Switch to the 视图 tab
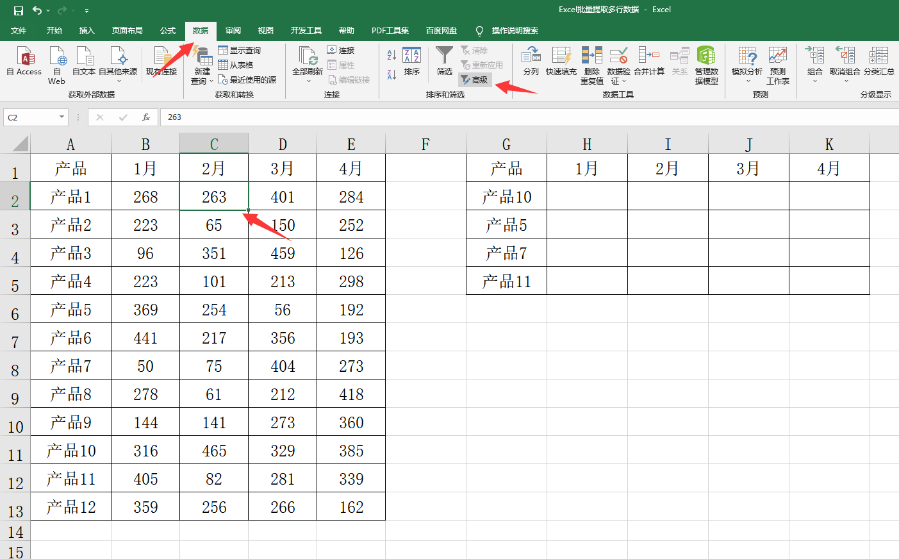The width and height of the screenshot is (899, 559). click(x=266, y=31)
